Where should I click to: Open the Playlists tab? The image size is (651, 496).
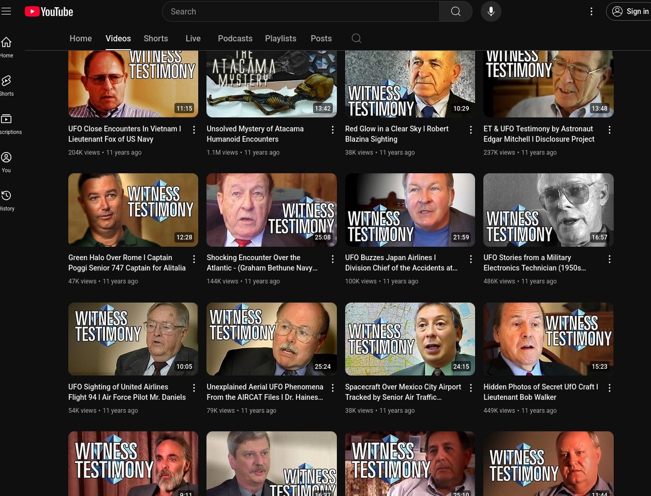pos(280,38)
